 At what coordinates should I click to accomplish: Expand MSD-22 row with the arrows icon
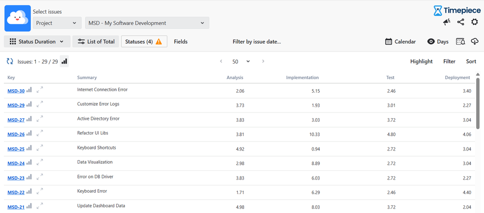click(40, 192)
